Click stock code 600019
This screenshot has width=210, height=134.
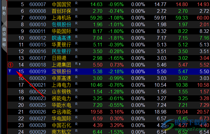pos(37,71)
